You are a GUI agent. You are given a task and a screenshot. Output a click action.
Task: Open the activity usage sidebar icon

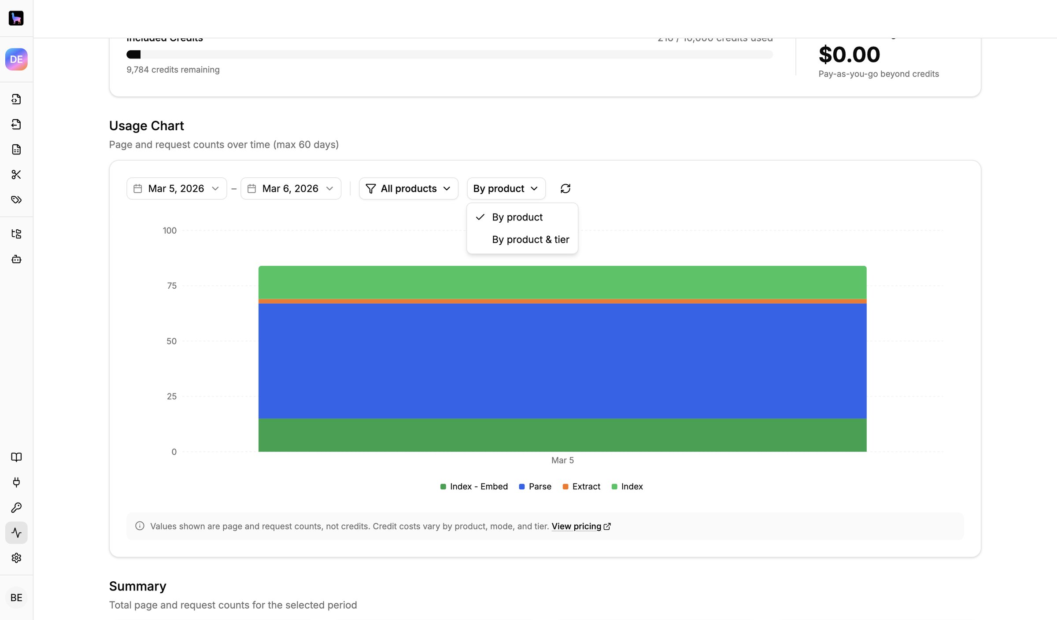[x=16, y=532]
